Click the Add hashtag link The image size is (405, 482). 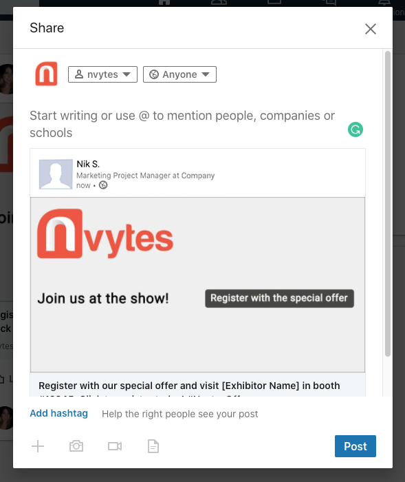[58, 413]
